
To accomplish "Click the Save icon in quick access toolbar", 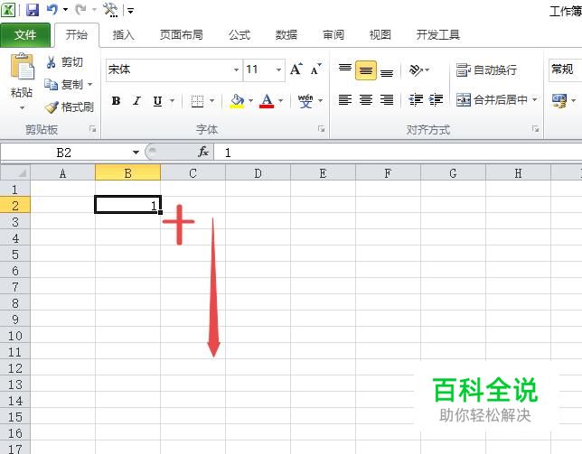I will pos(33,10).
